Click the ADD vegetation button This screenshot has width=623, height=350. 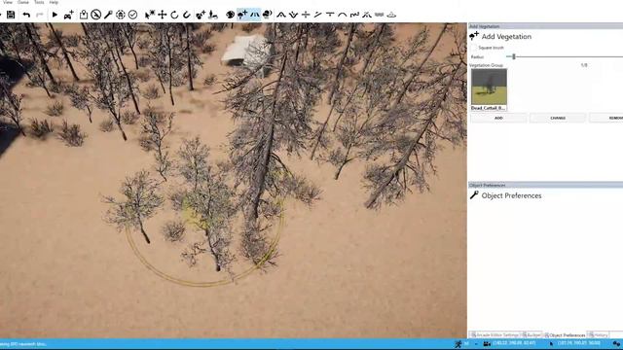pyautogui.click(x=498, y=118)
